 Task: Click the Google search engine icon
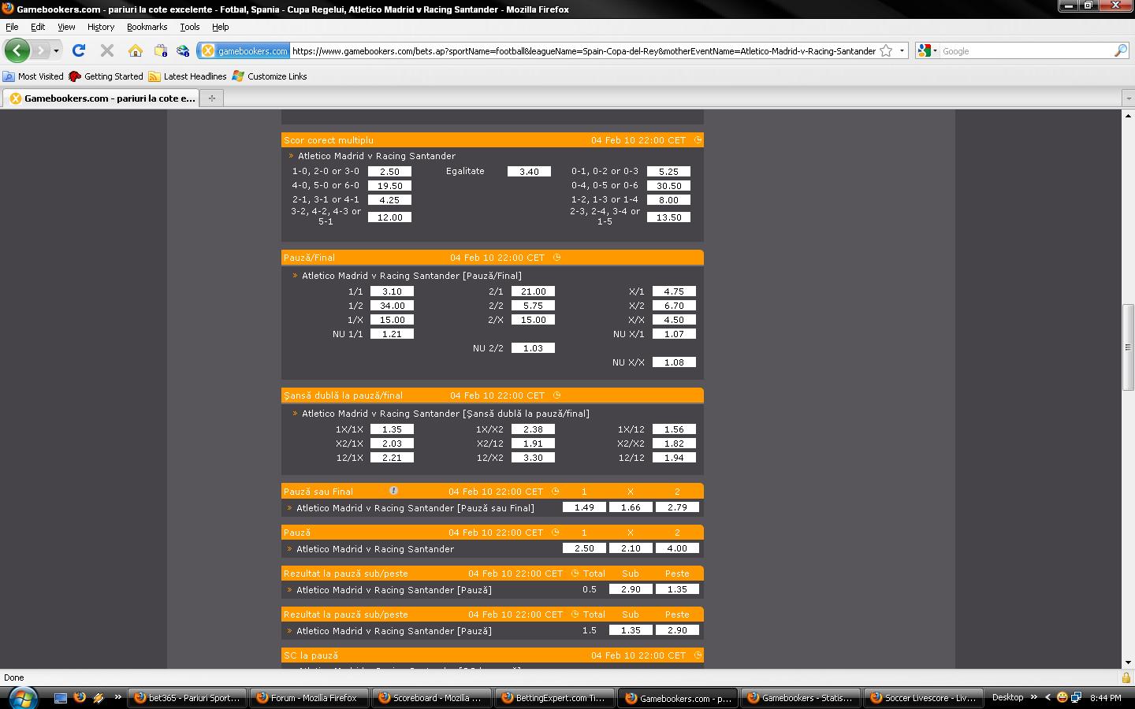[x=925, y=50]
